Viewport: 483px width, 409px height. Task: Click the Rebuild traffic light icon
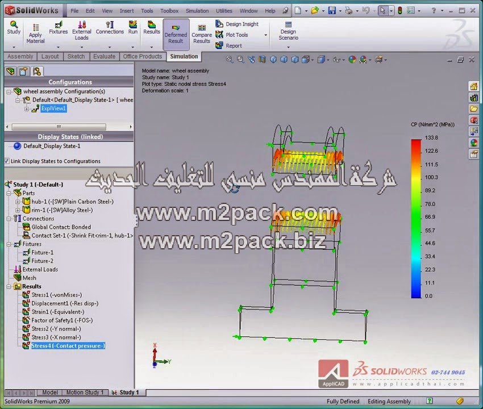[x=400, y=10]
